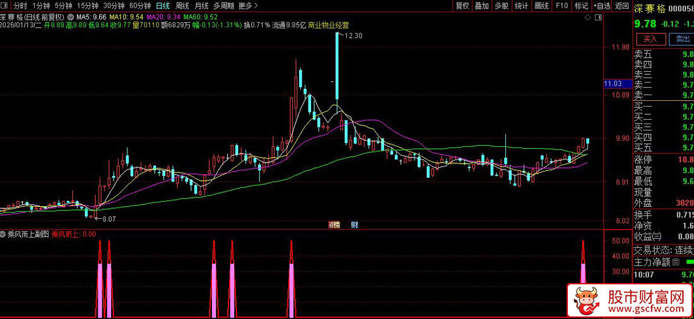
Task: Click the 卖一 order book row
Action: pyautogui.click(x=664, y=95)
